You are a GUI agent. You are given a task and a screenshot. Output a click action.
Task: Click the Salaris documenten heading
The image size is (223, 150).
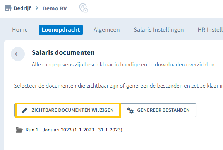point(63,52)
